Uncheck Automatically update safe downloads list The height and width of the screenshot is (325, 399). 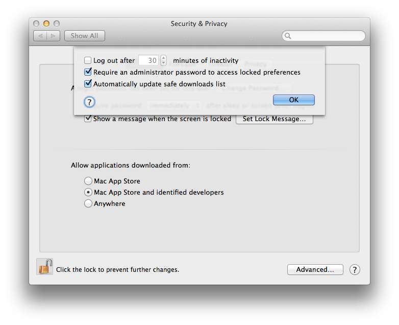pyautogui.click(x=88, y=84)
